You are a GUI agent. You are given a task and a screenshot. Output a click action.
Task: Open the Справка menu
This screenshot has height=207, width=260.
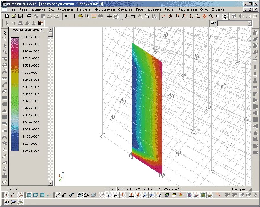[218, 9]
